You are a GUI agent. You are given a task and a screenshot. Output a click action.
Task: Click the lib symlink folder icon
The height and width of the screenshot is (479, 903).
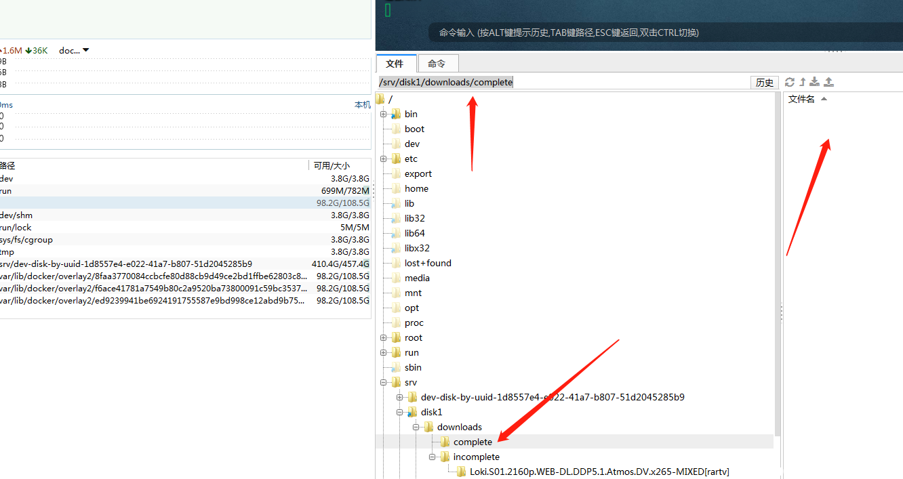396,203
